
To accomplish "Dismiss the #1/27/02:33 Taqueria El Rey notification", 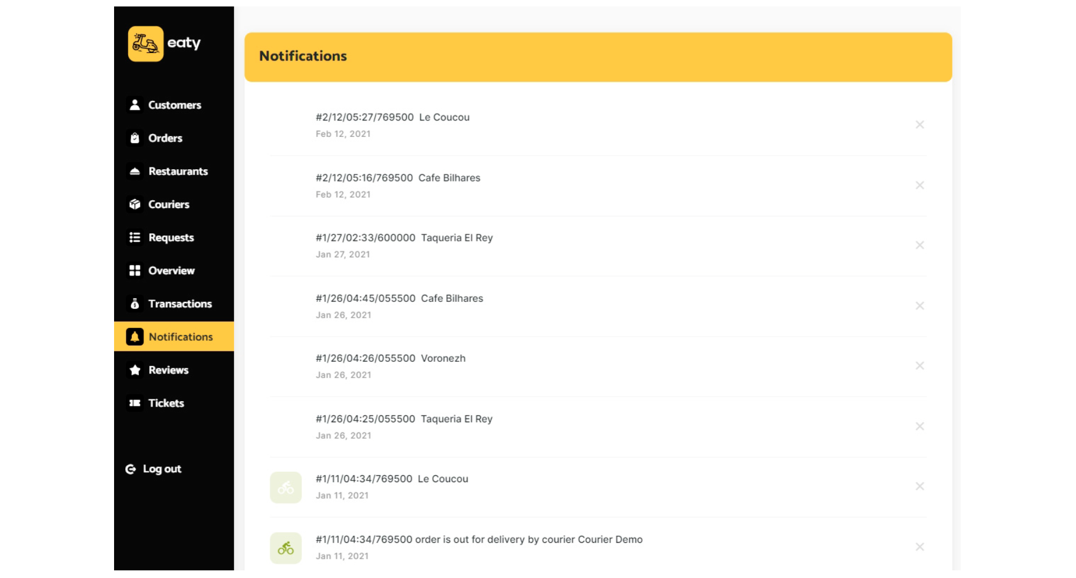I will point(920,245).
